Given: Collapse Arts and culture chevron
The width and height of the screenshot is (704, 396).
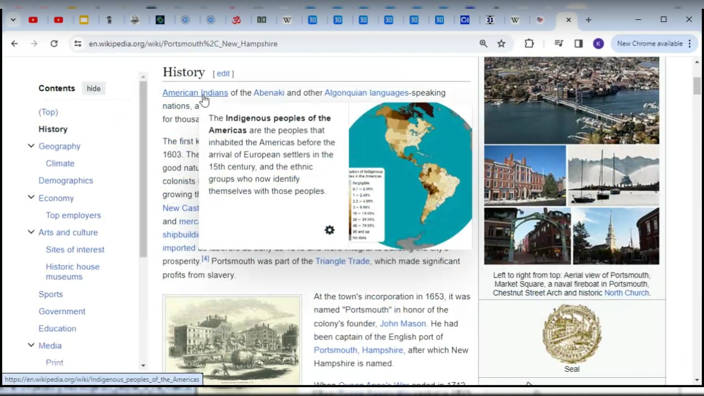Looking at the screenshot, I should pyautogui.click(x=31, y=232).
